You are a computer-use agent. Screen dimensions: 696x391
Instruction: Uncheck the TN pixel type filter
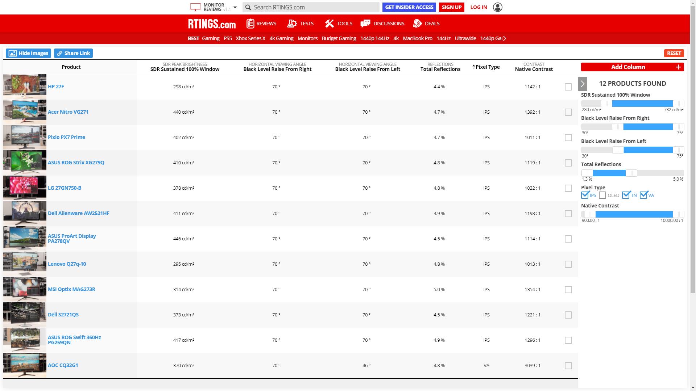pos(626,195)
